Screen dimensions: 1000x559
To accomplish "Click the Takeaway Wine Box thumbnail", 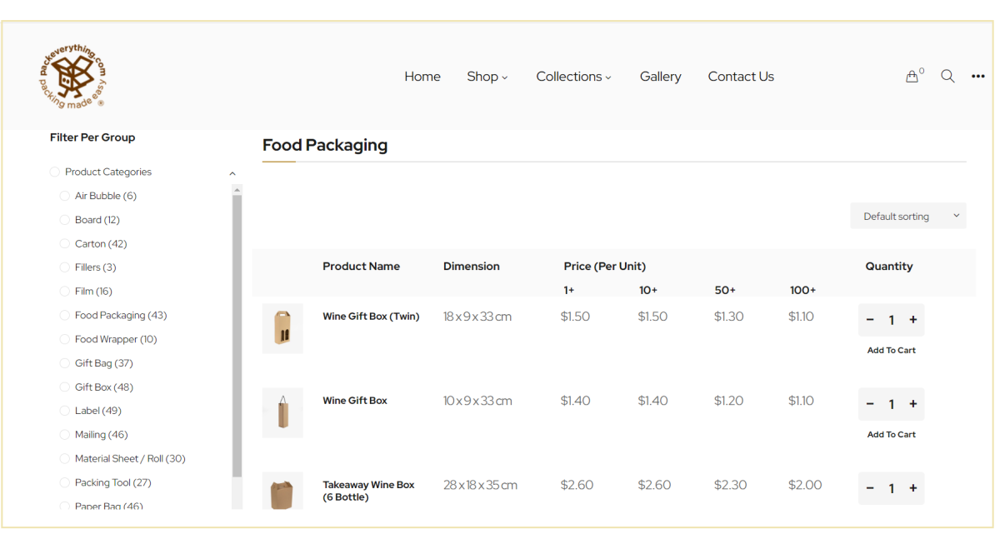I will click(282, 492).
